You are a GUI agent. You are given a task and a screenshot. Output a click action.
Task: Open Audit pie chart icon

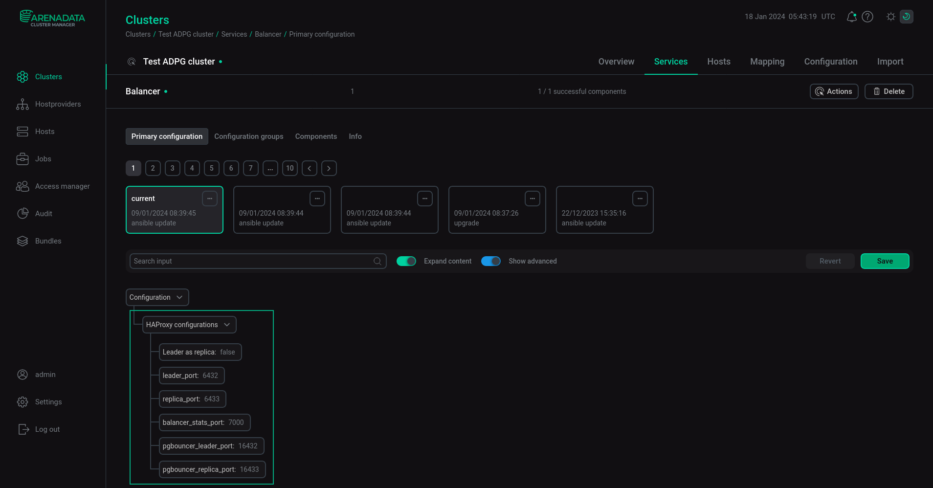pyautogui.click(x=22, y=214)
